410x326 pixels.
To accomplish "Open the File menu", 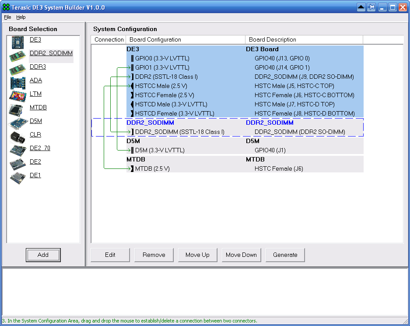I will [x=7, y=17].
